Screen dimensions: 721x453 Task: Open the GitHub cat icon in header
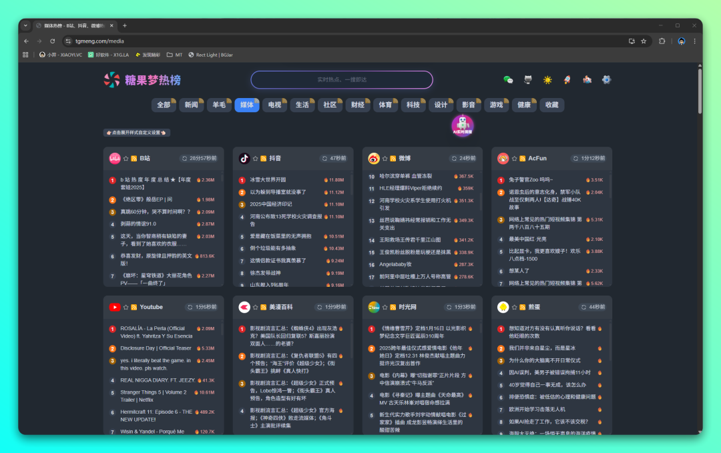coord(528,80)
